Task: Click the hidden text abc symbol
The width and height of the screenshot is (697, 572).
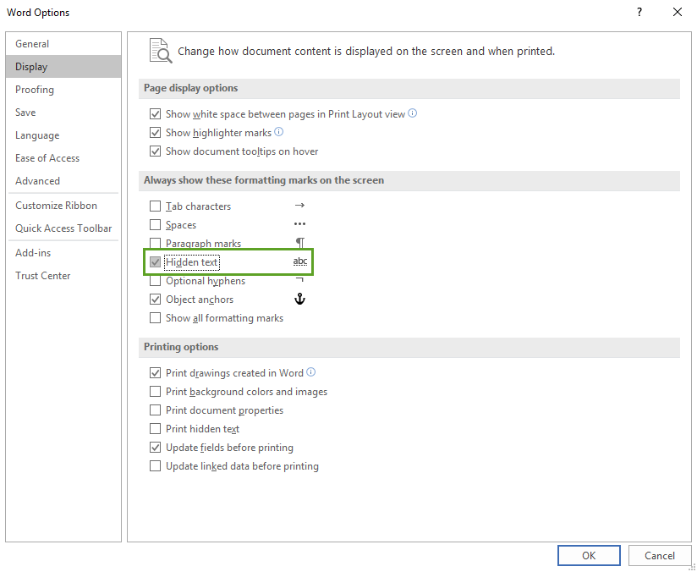Action: (x=300, y=261)
